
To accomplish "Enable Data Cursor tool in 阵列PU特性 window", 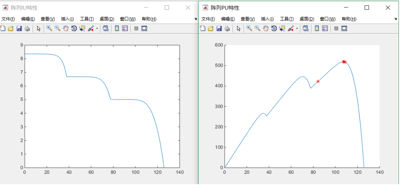I will click(282, 29).
